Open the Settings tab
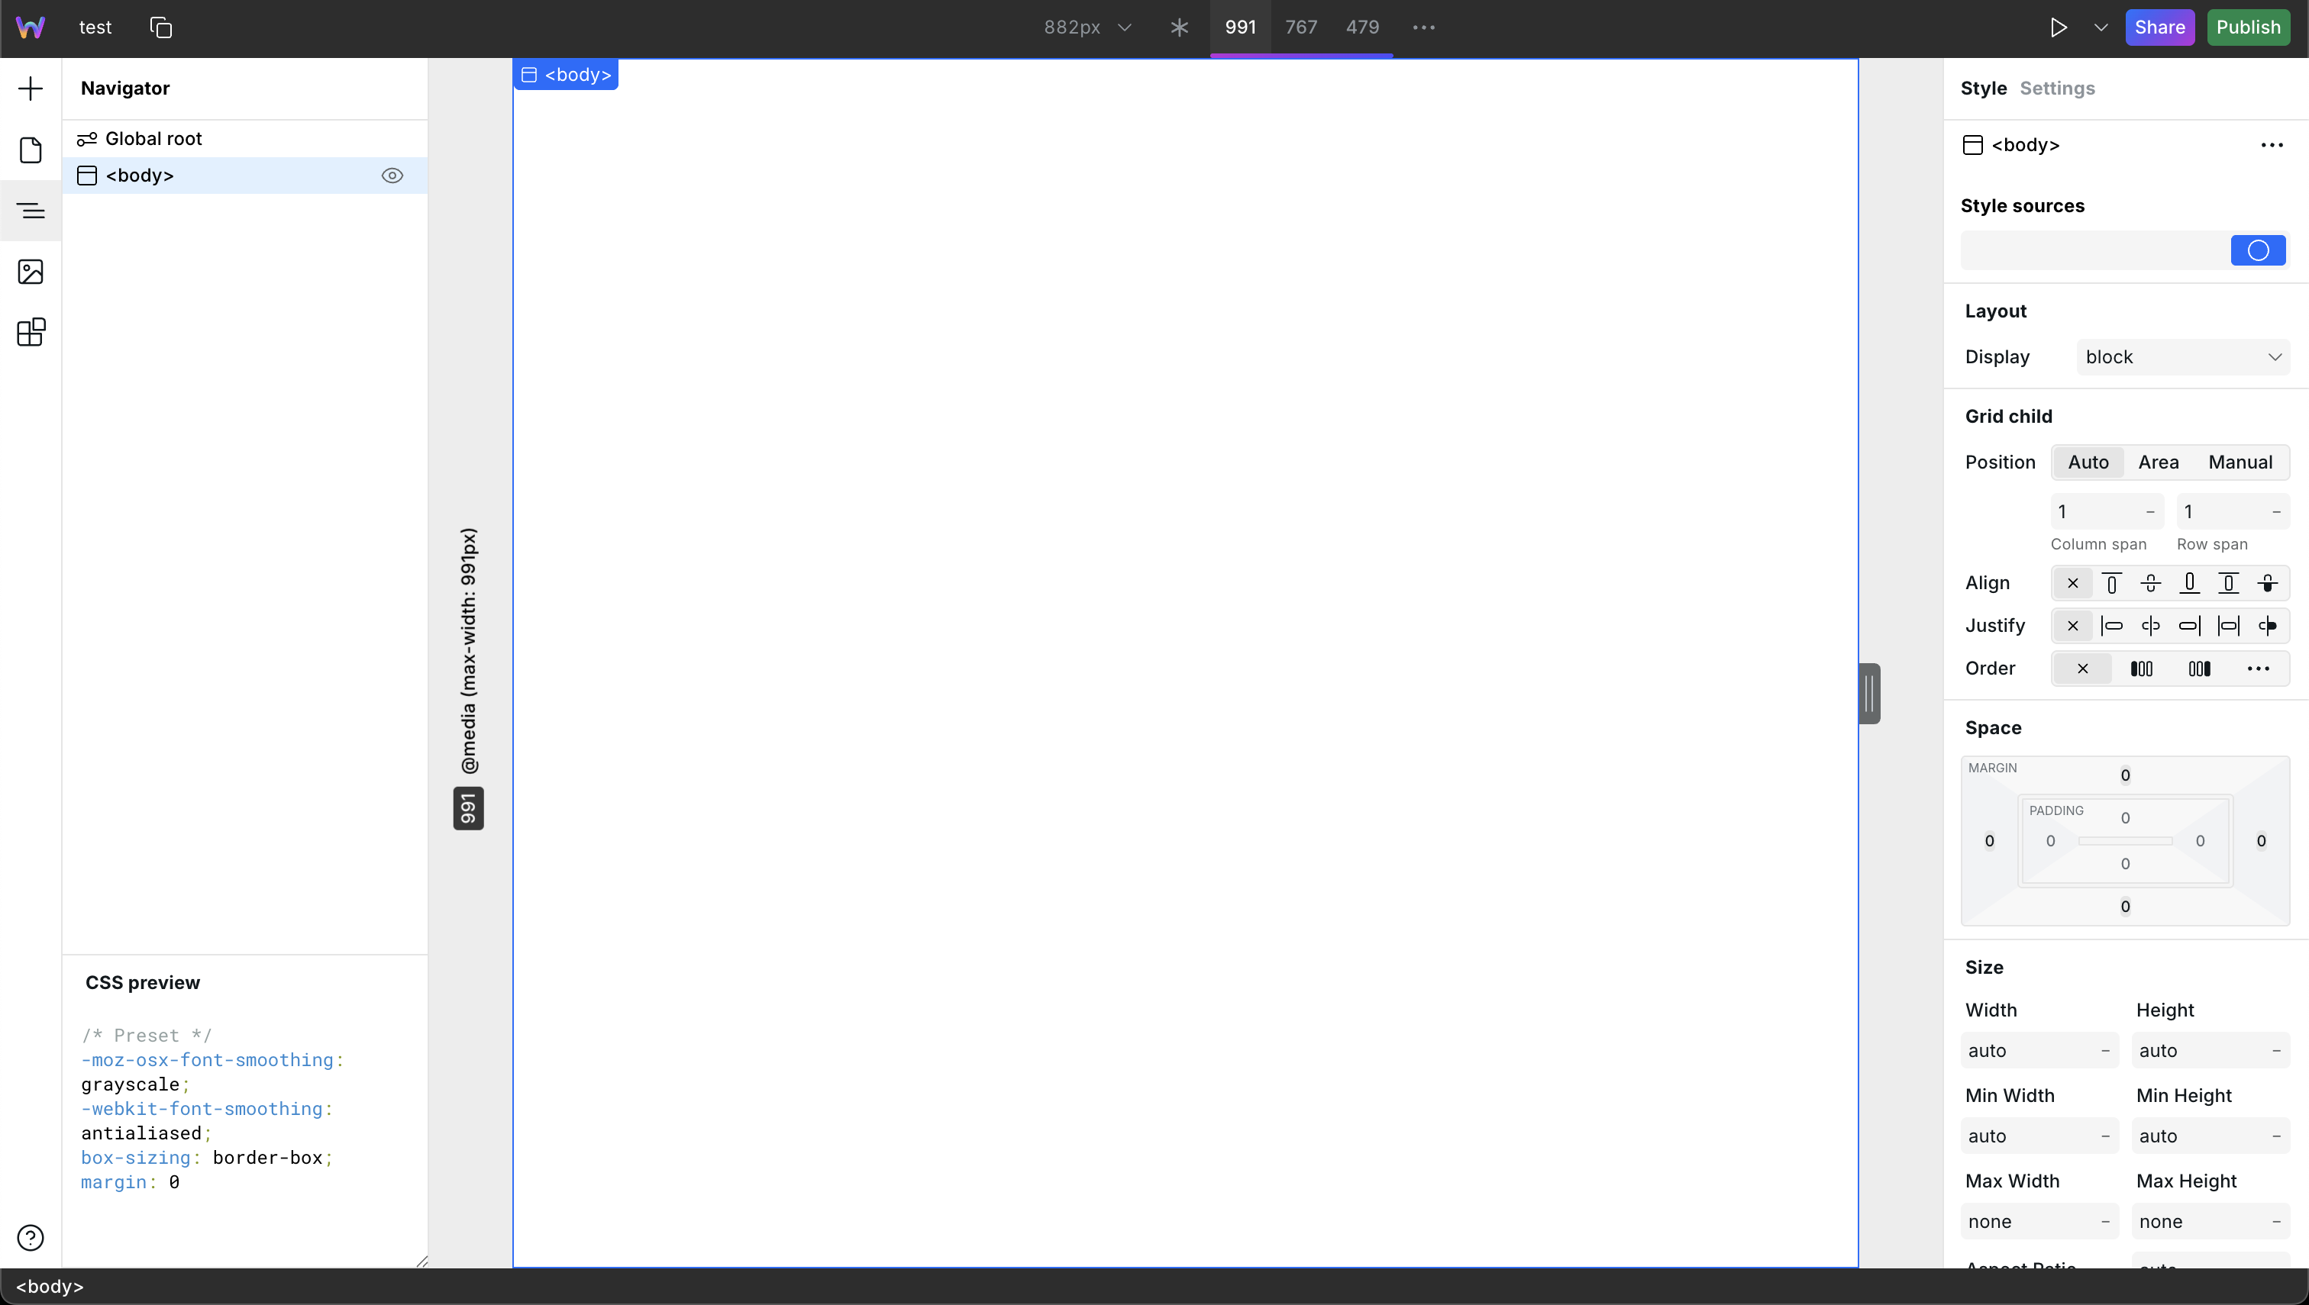This screenshot has width=2309, height=1305. [2057, 89]
